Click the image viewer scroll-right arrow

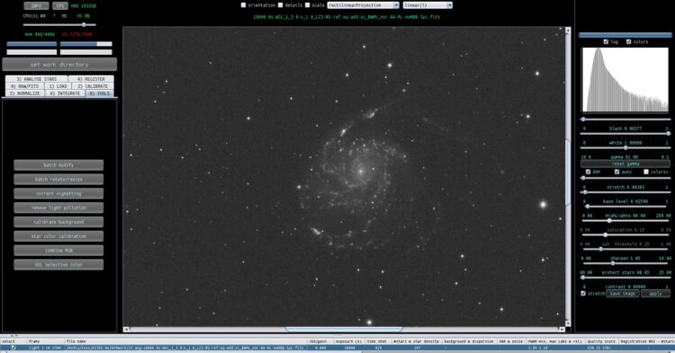[562, 330]
